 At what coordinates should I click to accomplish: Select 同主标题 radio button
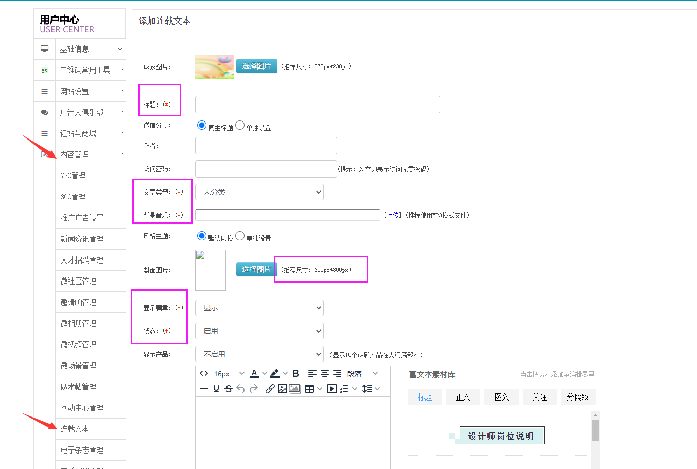coord(202,125)
